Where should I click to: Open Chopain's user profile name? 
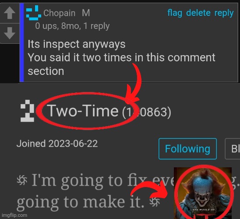(x=60, y=13)
